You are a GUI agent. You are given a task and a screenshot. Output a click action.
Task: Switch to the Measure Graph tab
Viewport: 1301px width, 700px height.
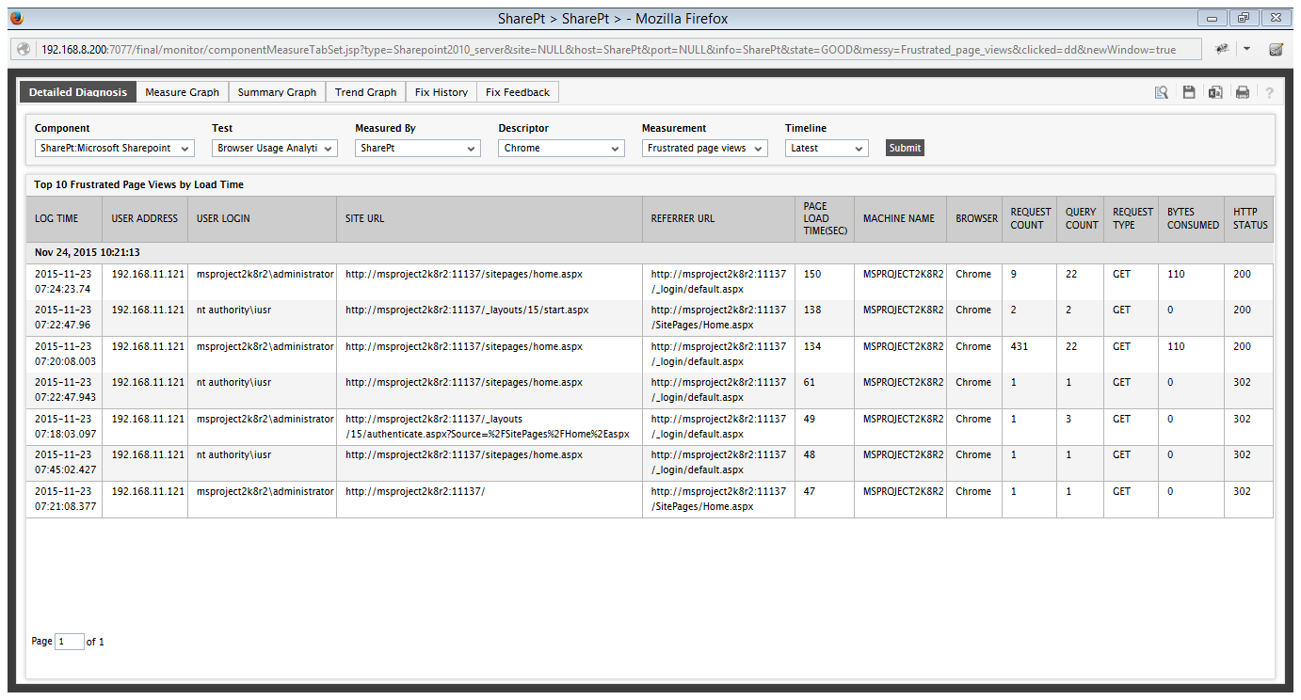coord(183,92)
